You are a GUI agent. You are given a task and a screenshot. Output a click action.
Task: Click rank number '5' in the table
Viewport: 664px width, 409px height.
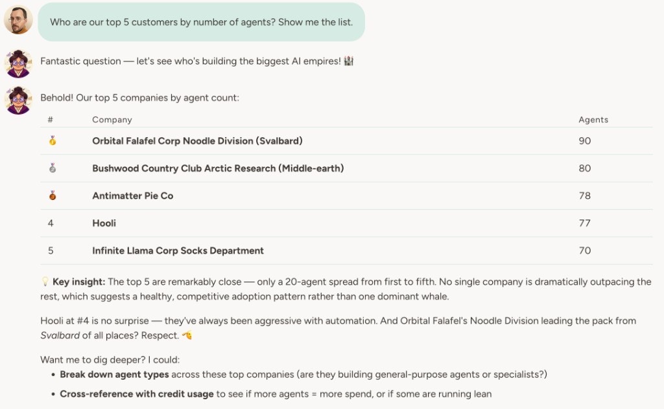[x=51, y=250]
